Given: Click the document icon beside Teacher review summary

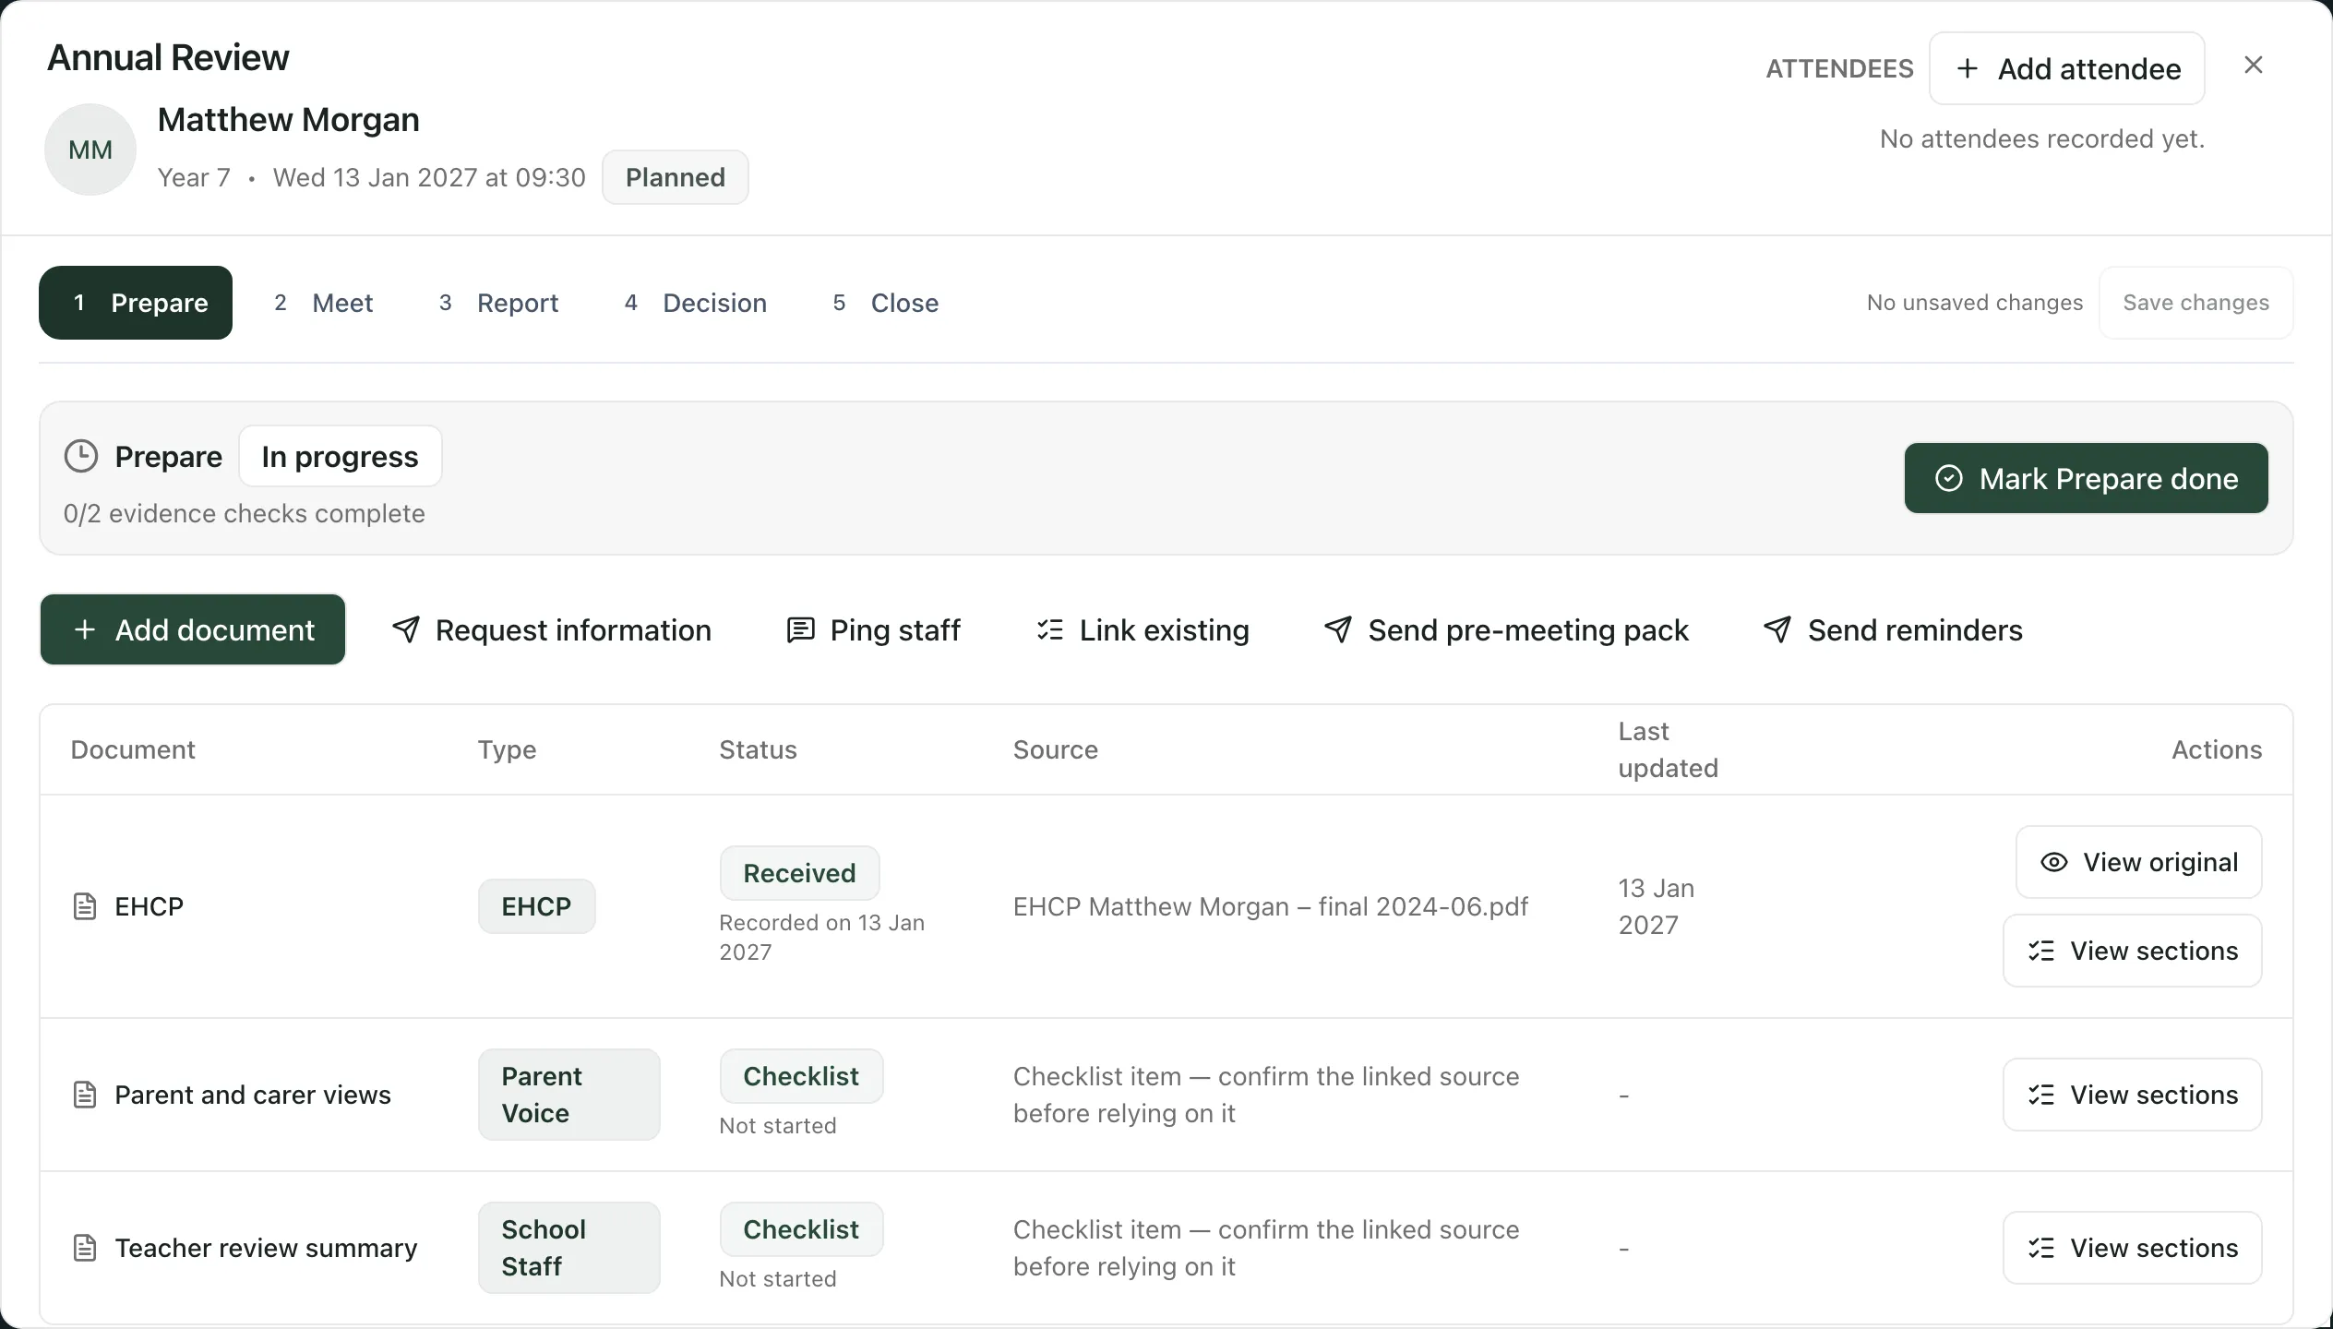Looking at the screenshot, I should [x=85, y=1248].
